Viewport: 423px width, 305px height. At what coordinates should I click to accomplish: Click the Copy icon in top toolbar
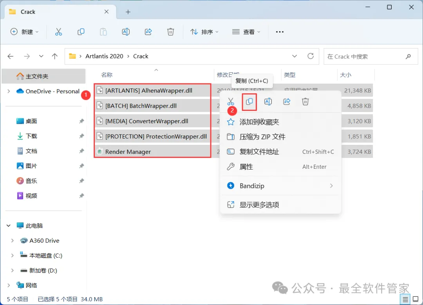click(x=81, y=32)
